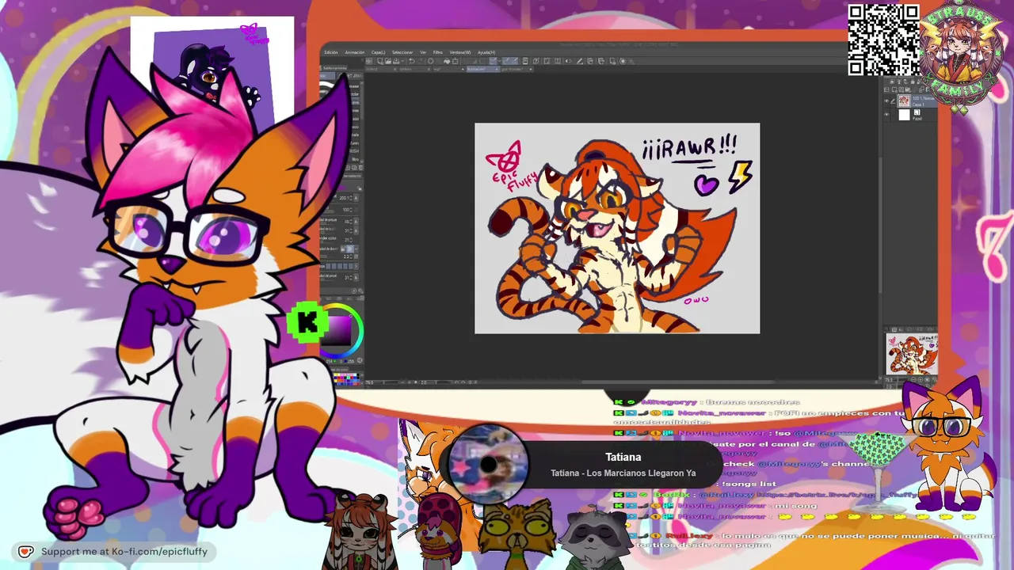Hide the Capa 1 layer with its eye
1014x570 pixels.
(x=887, y=101)
